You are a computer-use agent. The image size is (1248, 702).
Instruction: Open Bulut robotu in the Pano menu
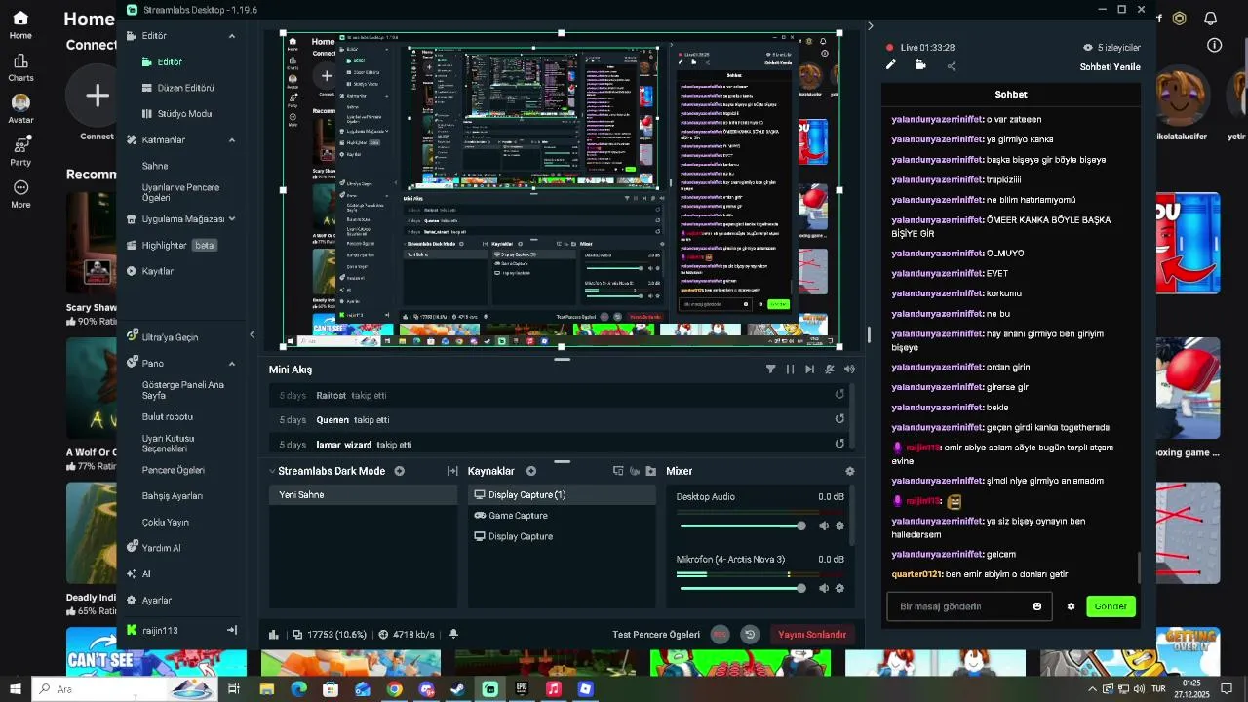(x=168, y=417)
